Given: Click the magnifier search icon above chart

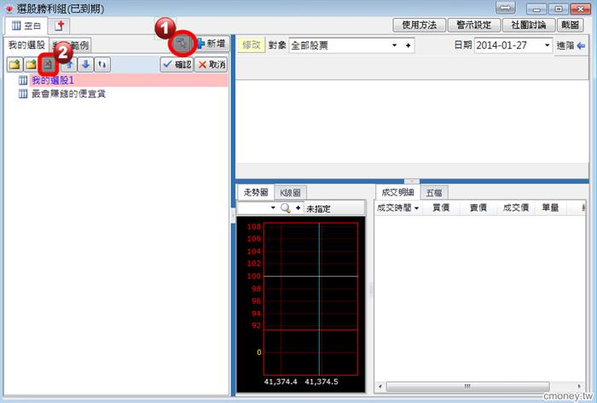Looking at the screenshot, I should tap(286, 208).
